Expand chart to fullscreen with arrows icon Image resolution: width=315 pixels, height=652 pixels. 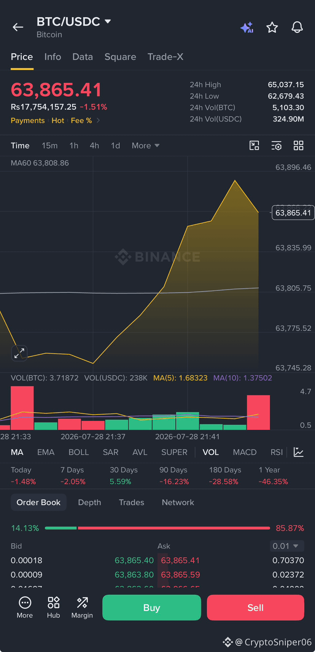click(x=19, y=352)
